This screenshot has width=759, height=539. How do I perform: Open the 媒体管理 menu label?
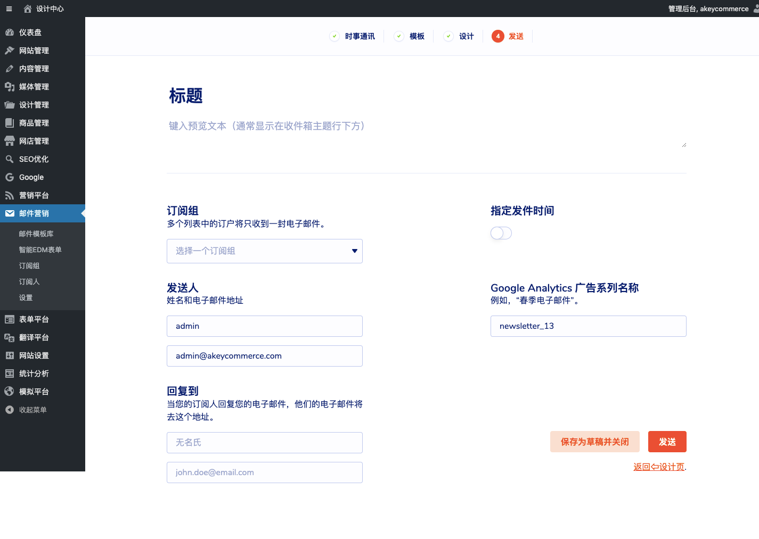click(x=34, y=87)
